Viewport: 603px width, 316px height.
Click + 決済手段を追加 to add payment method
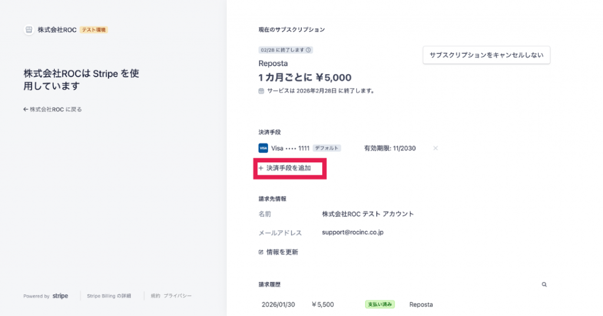[289, 168]
